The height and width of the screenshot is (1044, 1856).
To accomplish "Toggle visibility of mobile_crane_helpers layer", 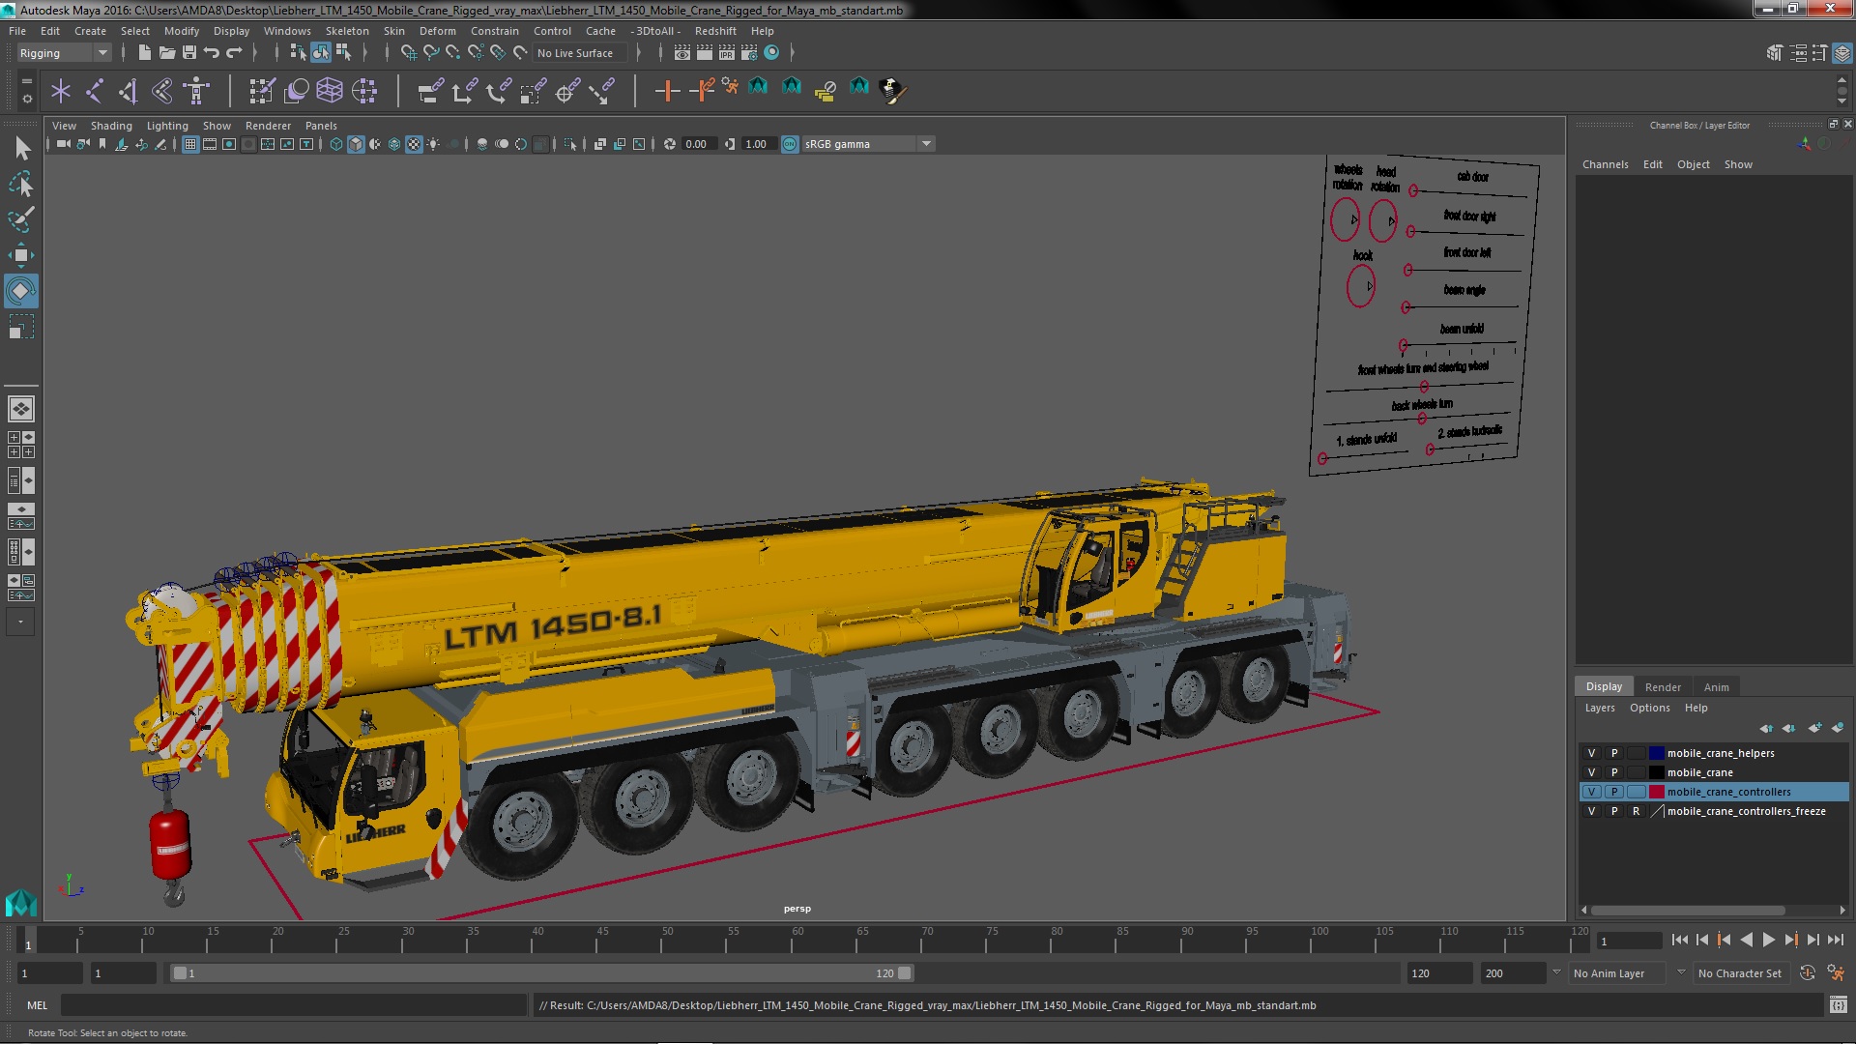I will coord(1591,752).
